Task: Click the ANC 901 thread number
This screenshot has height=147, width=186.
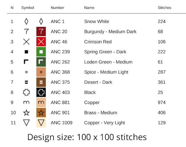Action: click(60, 113)
